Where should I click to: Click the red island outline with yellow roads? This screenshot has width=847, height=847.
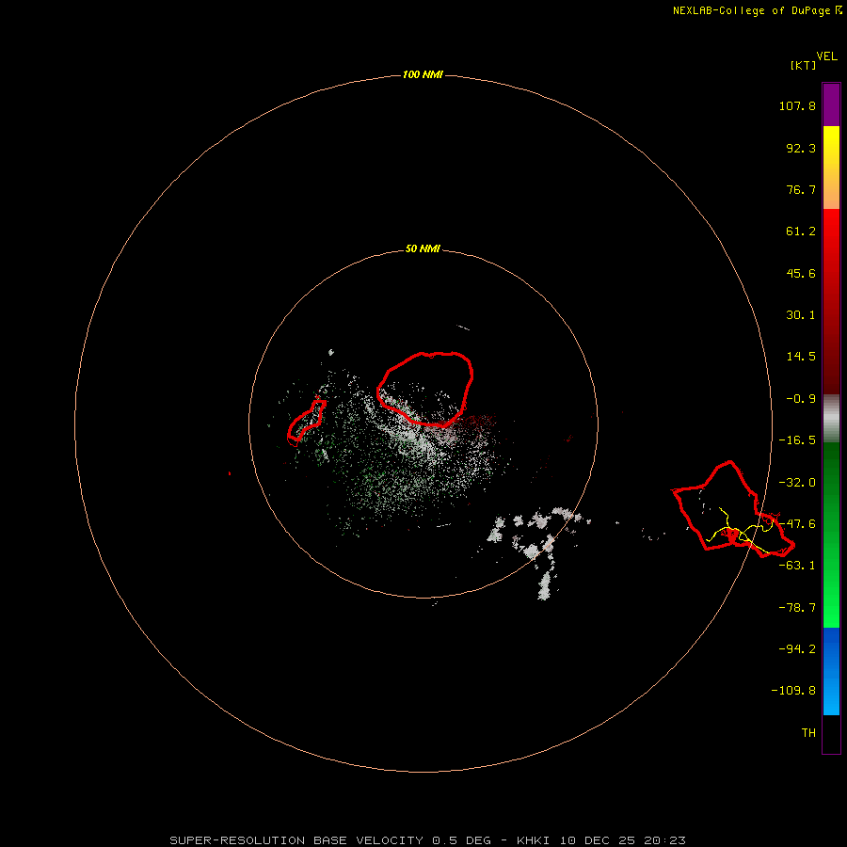coord(732,509)
